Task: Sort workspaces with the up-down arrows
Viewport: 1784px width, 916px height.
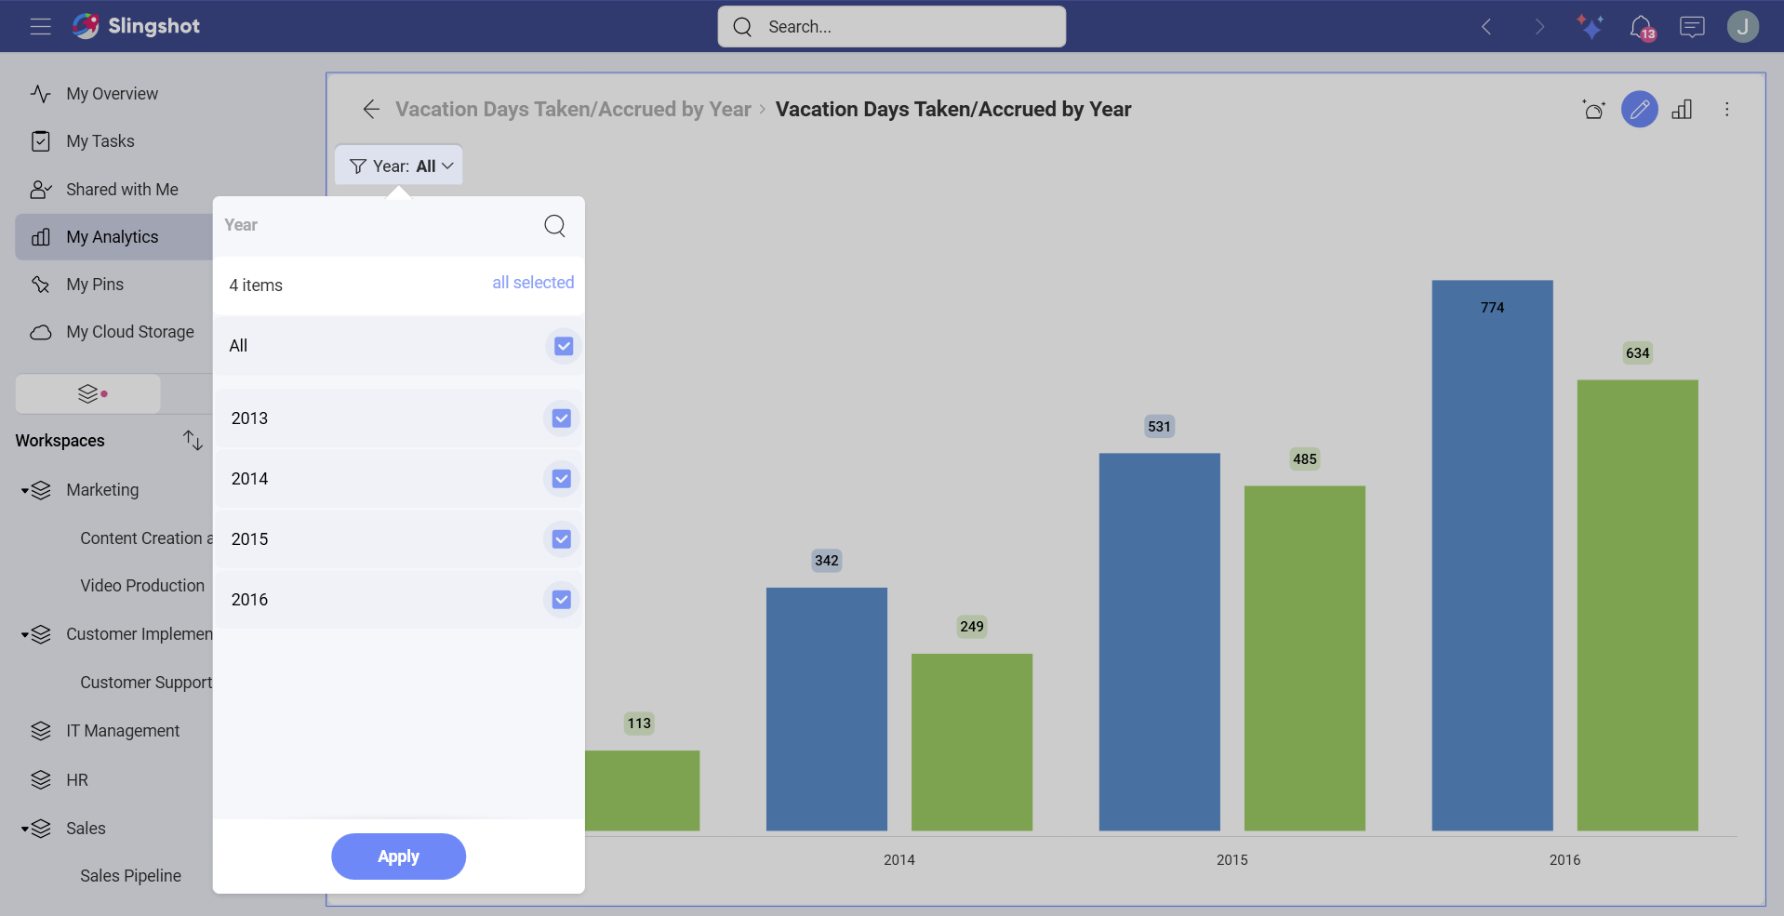Action: (193, 440)
